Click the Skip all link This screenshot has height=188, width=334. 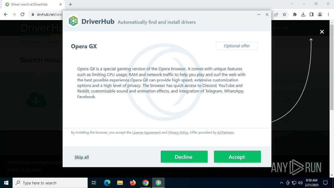tap(82, 157)
